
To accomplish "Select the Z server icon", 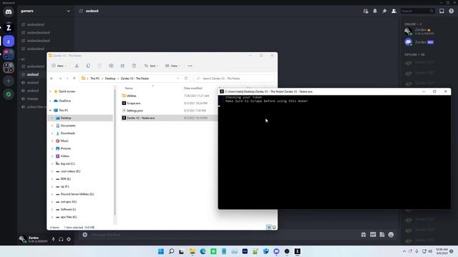I will 9,28.
